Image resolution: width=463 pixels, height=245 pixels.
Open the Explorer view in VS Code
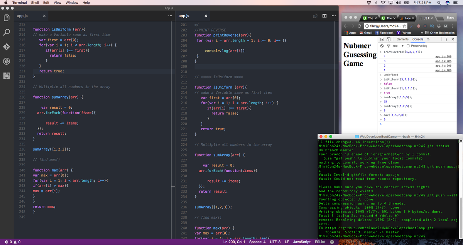(7, 18)
